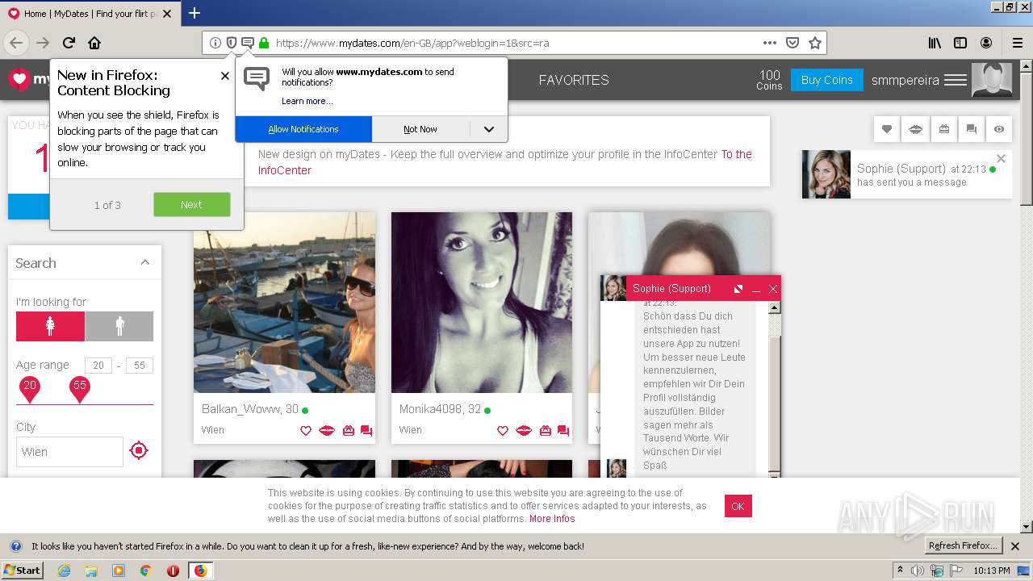This screenshot has height=581, width=1033.
Task: Click the notification permission icon in URL bar
Action: coord(248,43)
